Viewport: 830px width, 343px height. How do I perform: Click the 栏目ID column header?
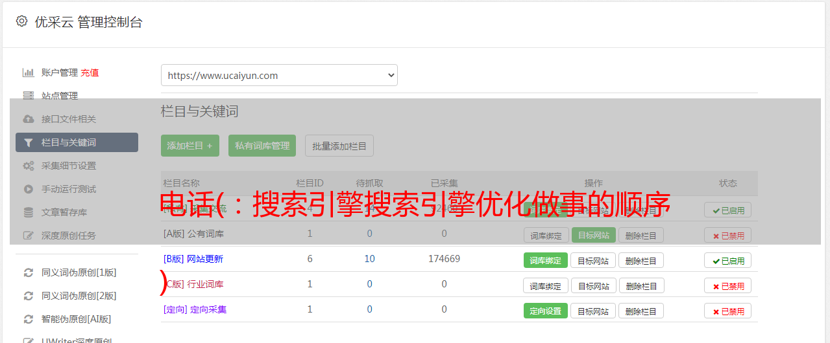point(310,183)
